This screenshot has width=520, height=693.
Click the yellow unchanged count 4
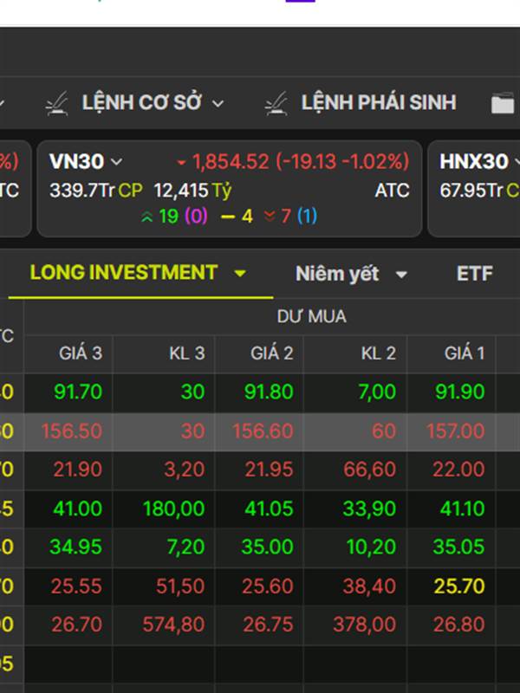pyautogui.click(x=247, y=217)
